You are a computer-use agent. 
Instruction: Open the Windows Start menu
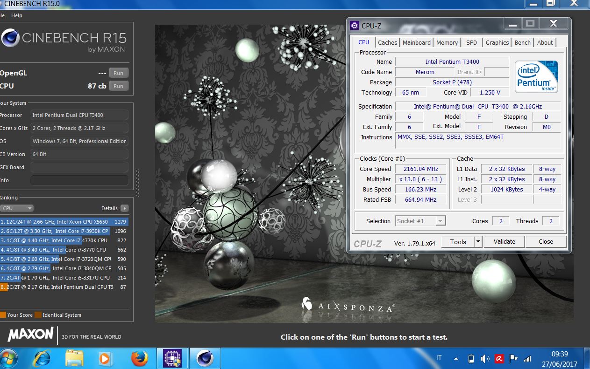tap(8, 358)
